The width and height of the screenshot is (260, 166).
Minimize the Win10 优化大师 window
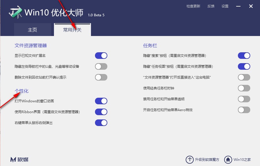[238, 6]
